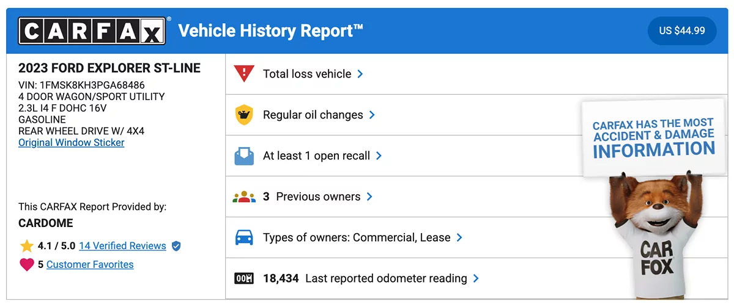Click the blue car owner type icon
Viewport: 734px width, 307px height.
click(244, 237)
